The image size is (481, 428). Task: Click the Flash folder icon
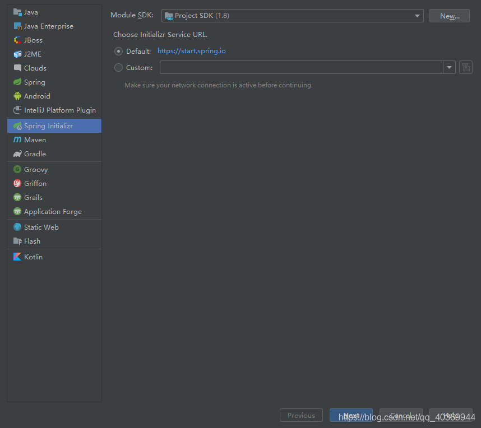tap(17, 241)
